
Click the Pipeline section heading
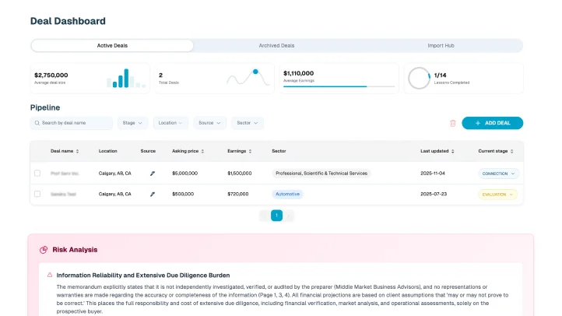tap(45, 107)
